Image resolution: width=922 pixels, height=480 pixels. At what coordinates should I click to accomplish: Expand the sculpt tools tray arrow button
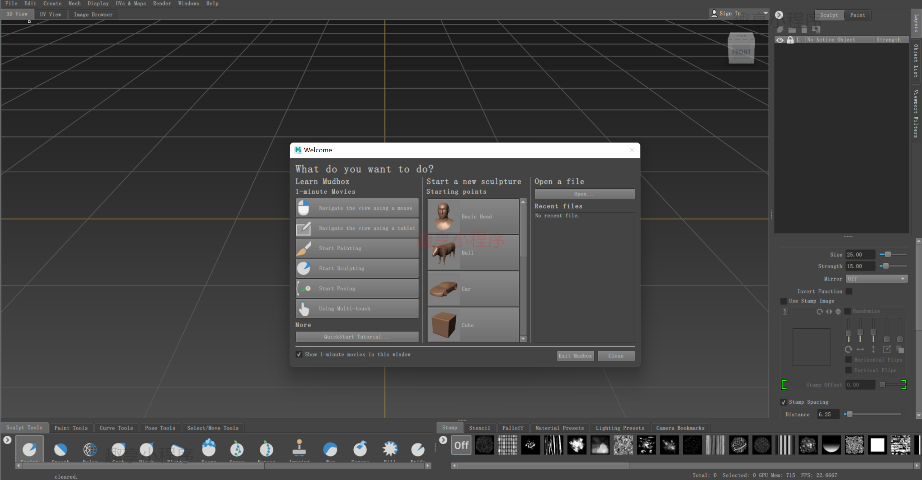[x=7, y=440]
